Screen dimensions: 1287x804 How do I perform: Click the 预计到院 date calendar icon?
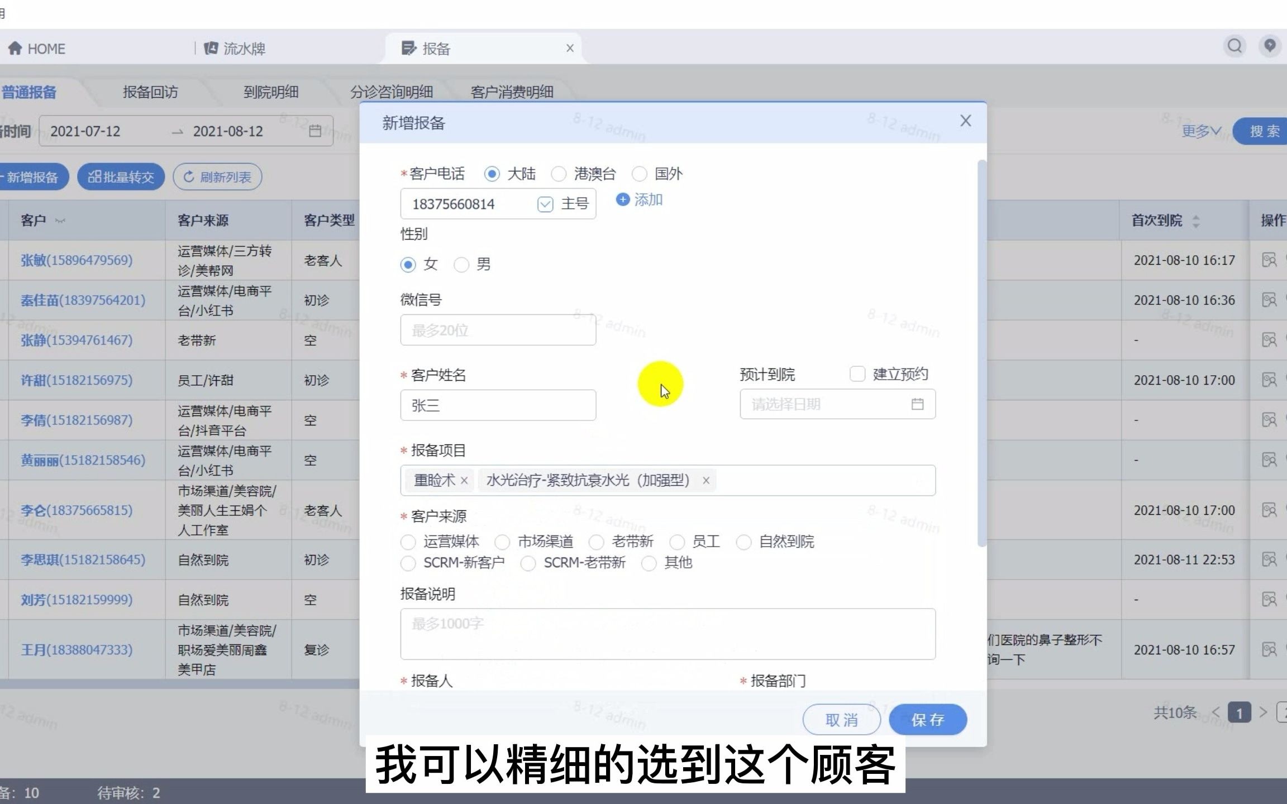(x=917, y=404)
